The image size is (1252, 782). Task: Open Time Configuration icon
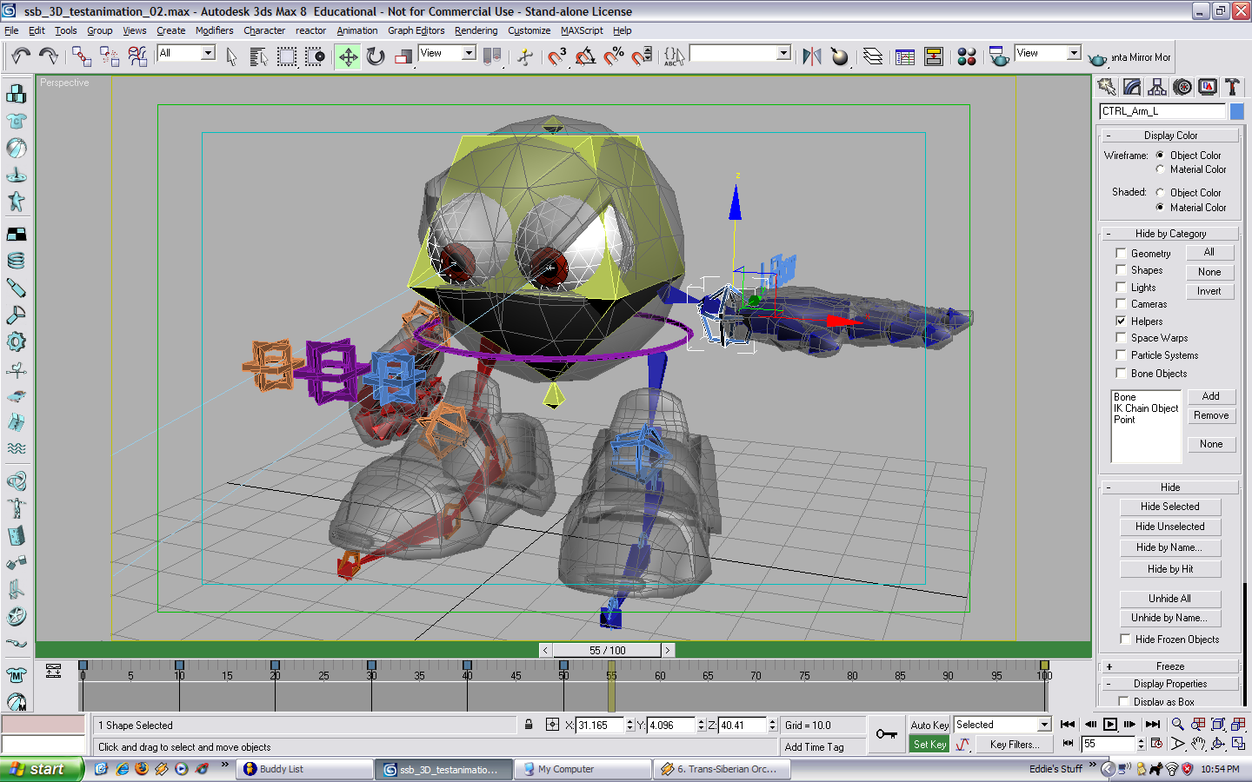click(1156, 744)
